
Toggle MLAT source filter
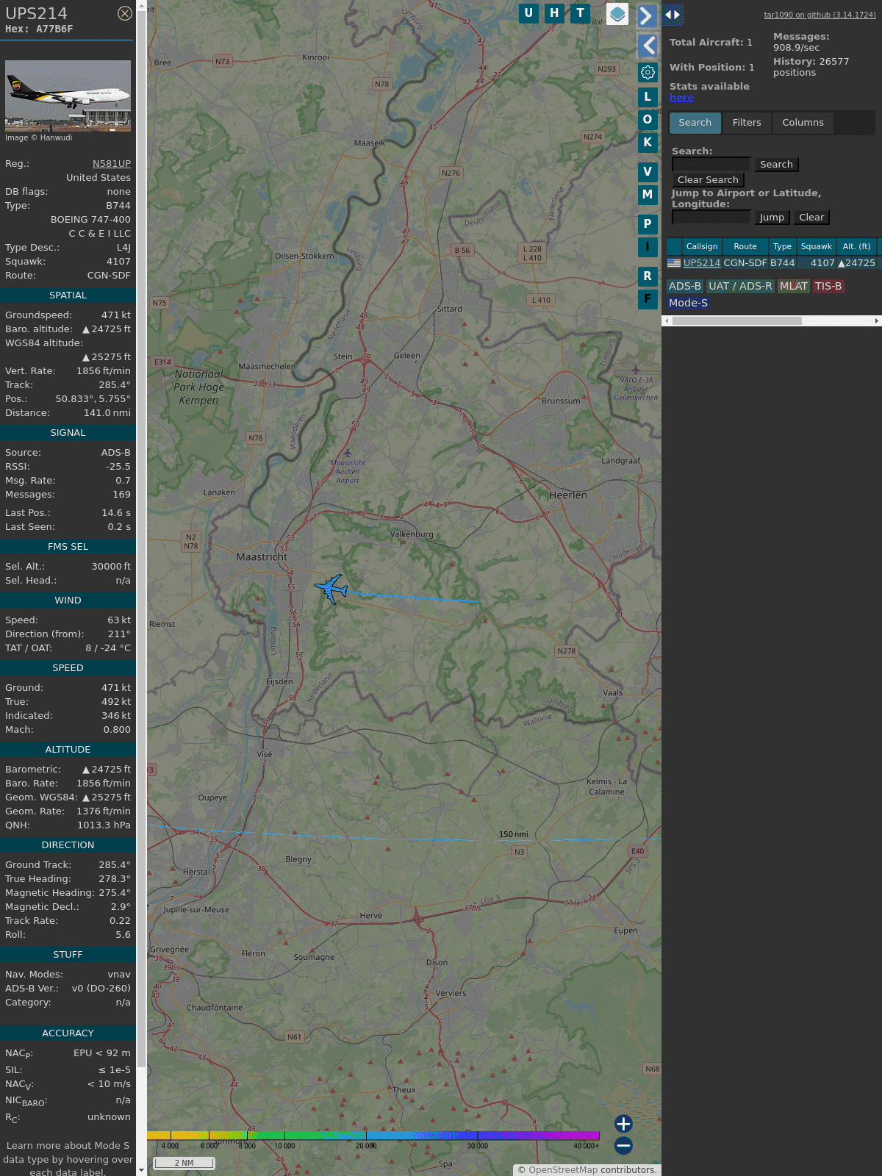click(x=794, y=286)
